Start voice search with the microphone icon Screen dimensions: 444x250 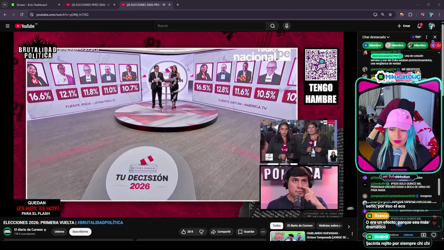click(x=287, y=26)
